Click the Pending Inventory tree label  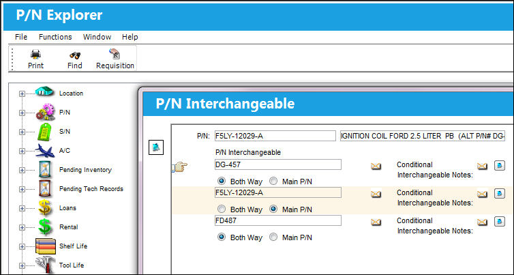pyautogui.click(x=85, y=170)
